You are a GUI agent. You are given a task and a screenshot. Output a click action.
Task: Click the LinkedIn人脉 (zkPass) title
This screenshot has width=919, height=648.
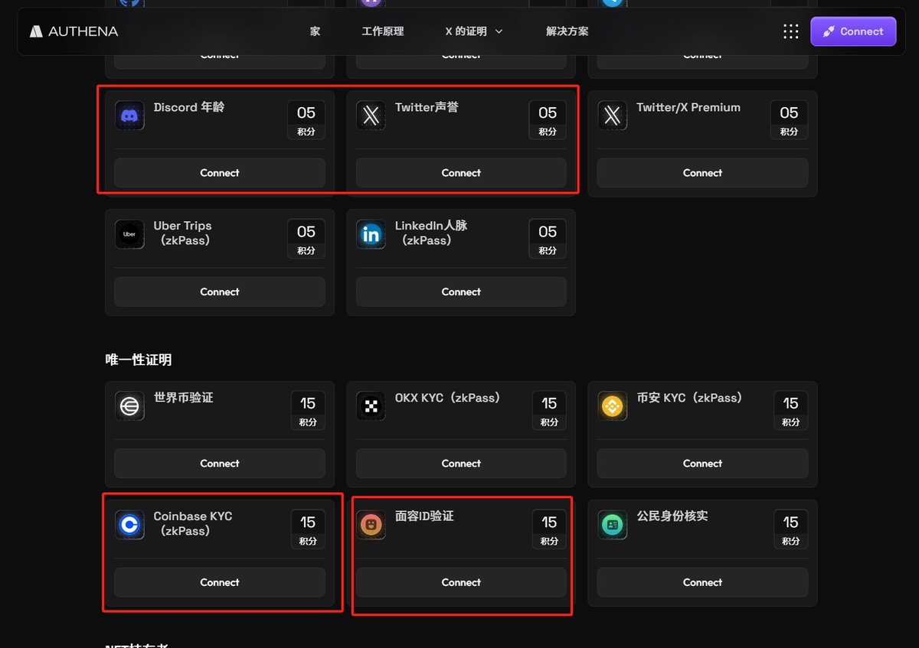[431, 233]
